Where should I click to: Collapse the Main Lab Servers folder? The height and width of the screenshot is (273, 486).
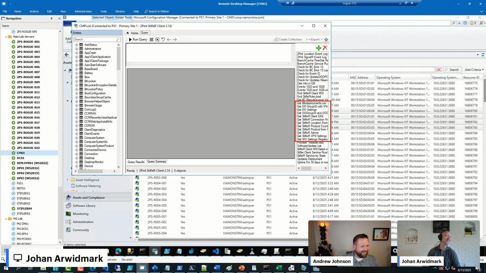click(6, 37)
